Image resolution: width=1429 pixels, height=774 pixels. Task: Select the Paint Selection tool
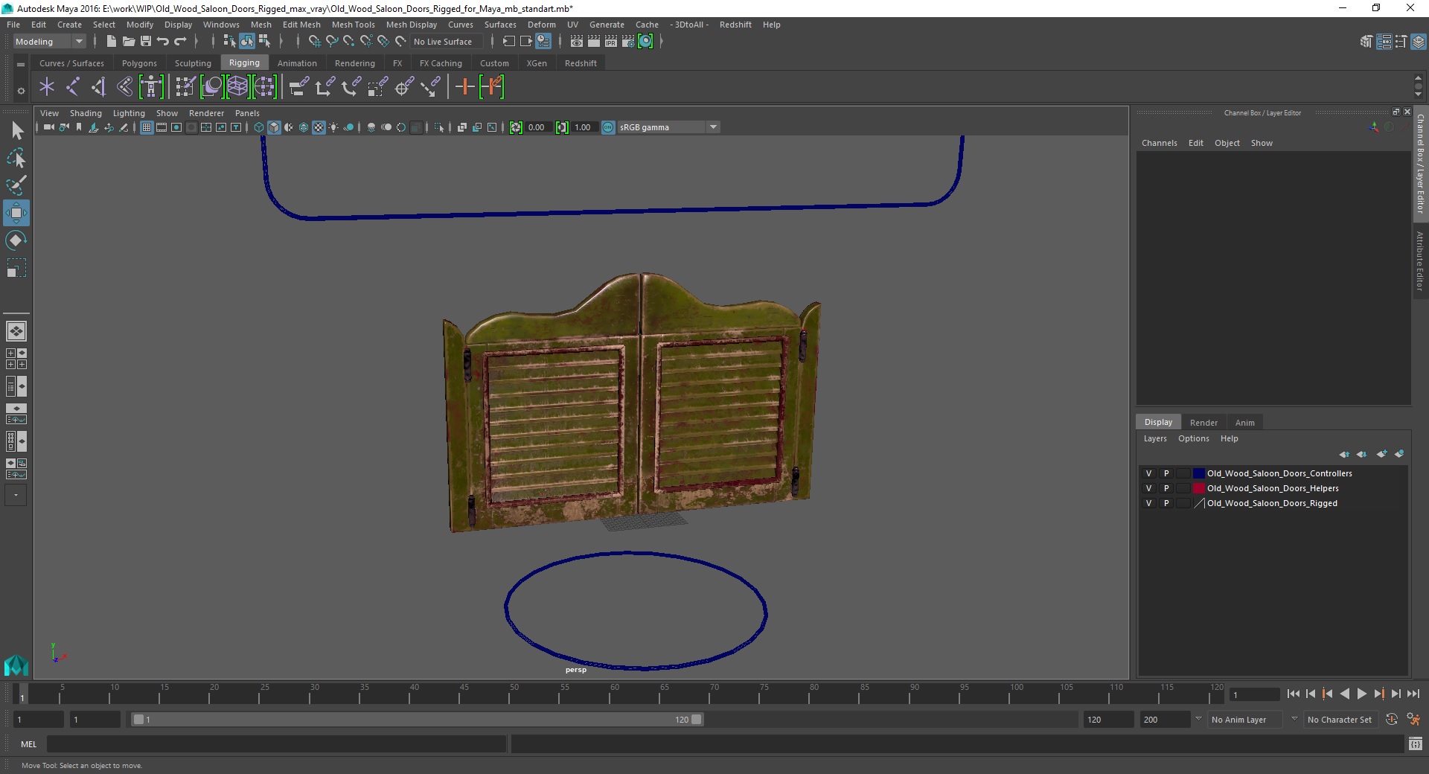coord(16,185)
